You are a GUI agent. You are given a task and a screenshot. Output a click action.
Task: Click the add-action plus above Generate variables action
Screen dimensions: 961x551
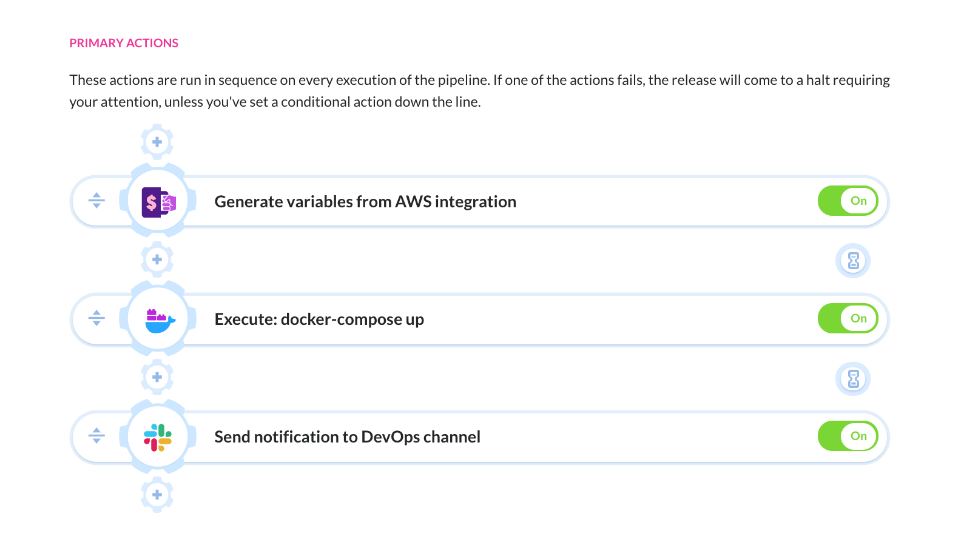point(157,142)
